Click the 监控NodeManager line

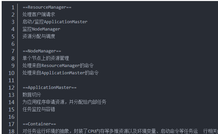point(41,29)
